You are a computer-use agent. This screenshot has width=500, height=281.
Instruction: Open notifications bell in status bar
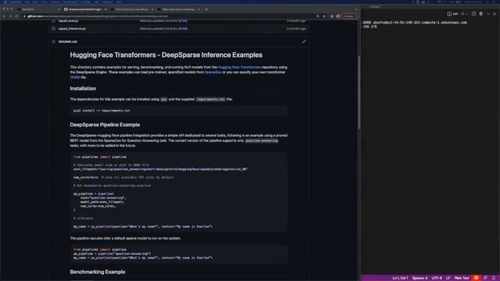point(494,278)
